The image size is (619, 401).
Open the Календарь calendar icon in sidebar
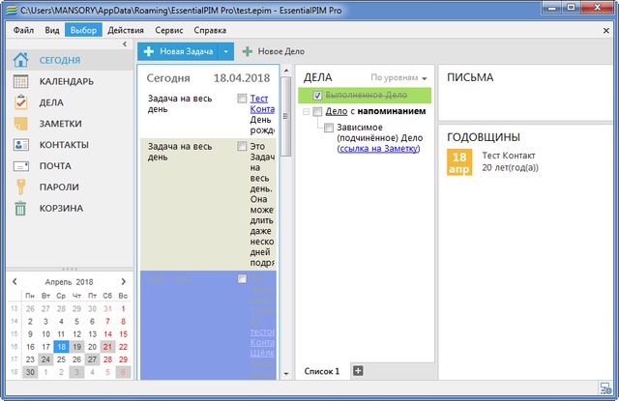coord(21,81)
